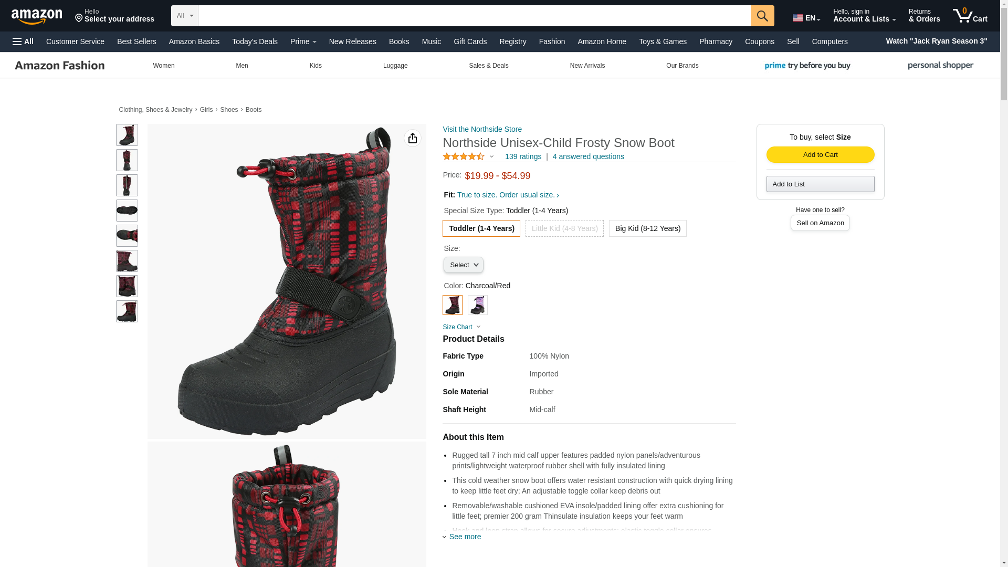This screenshot has height=567, width=1008.
Task: Open the All hamburger menu
Action: tap(23, 41)
